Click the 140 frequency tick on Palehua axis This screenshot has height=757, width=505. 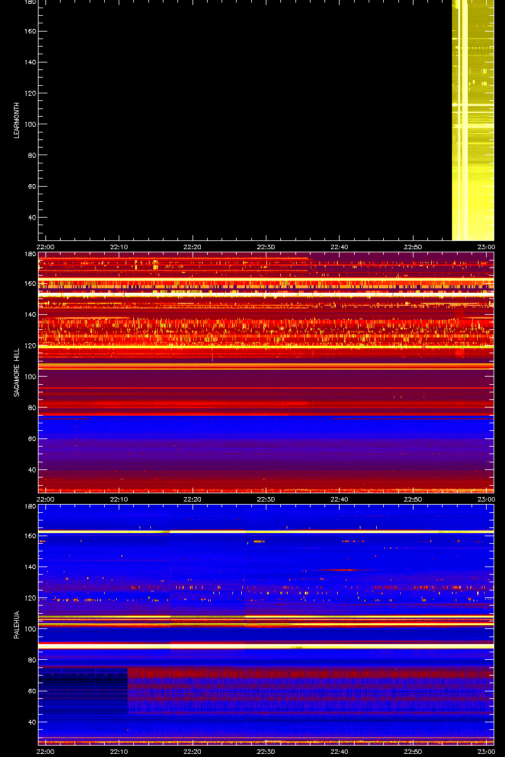pos(30,567)
